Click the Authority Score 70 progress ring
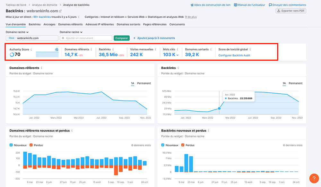This screenshot has width=321, height=187. pyautogui.click(x=12, y=55)
